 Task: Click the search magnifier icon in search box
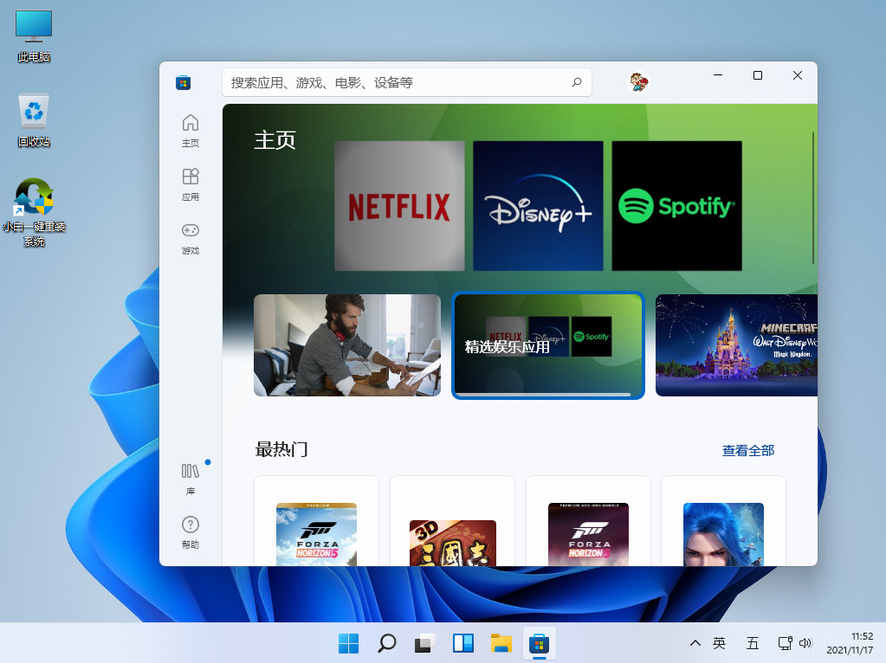(x=576, y=82)
